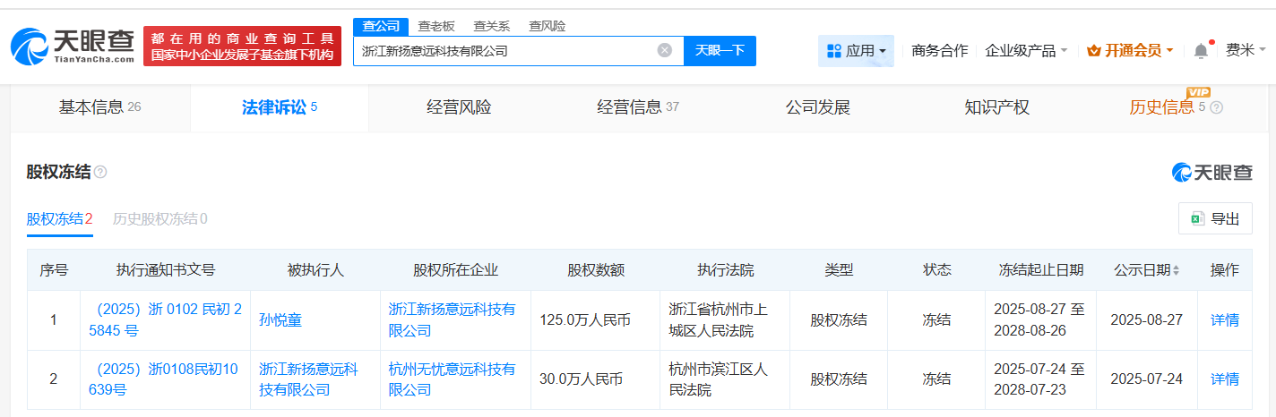This screenshot has height=417, width=1276.
Task: Switch to the 基本信息 tab
Action: point(100,107)
